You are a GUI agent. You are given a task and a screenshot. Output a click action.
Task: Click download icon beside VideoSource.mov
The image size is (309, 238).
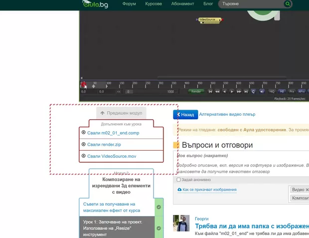pyautogui.click(x=84, y=156)
